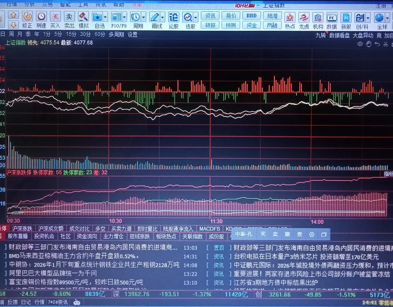The image size is (393, 307).
Task: Click the 模拟 simulated trading gavel icon
Action: 83,16
